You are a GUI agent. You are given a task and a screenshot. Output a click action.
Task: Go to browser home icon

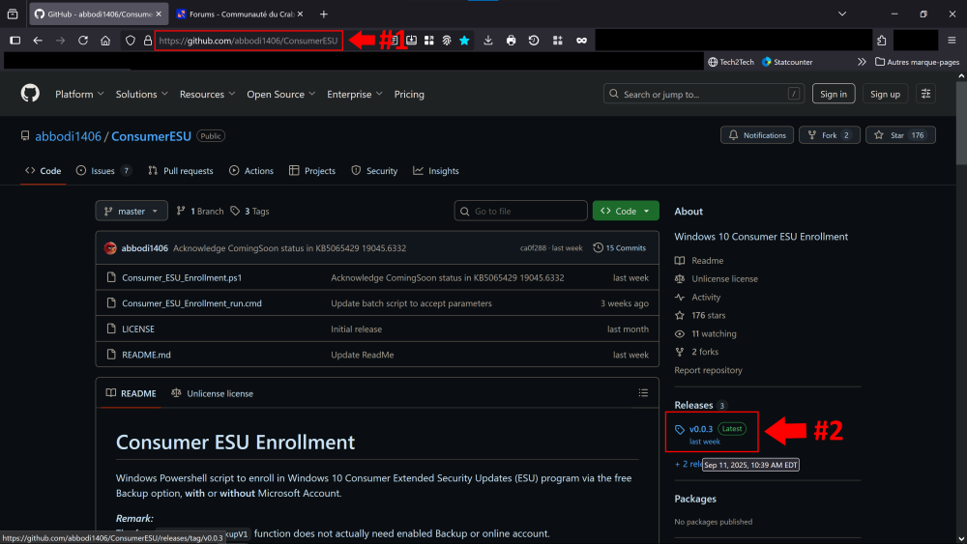pos(105,41)
